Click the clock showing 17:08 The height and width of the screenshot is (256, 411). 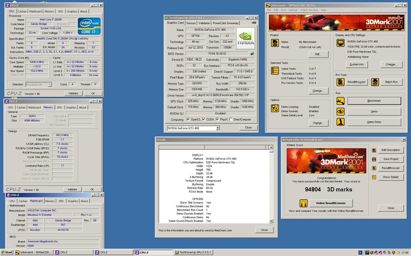pyautogui.click(x=405, y=253)
